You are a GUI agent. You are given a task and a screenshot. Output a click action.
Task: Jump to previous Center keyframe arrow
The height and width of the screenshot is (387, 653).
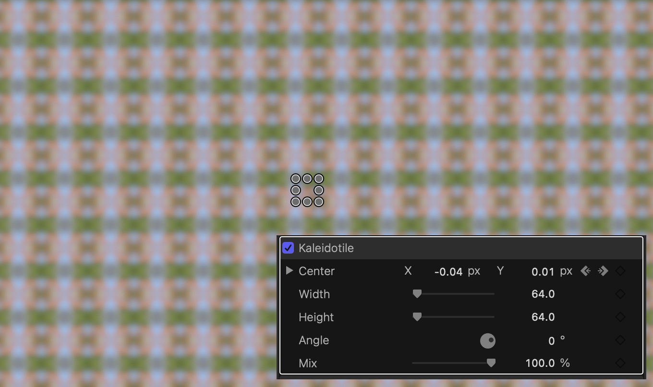point(585,271)
